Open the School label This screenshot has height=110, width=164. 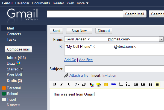(x=12, y=94)
